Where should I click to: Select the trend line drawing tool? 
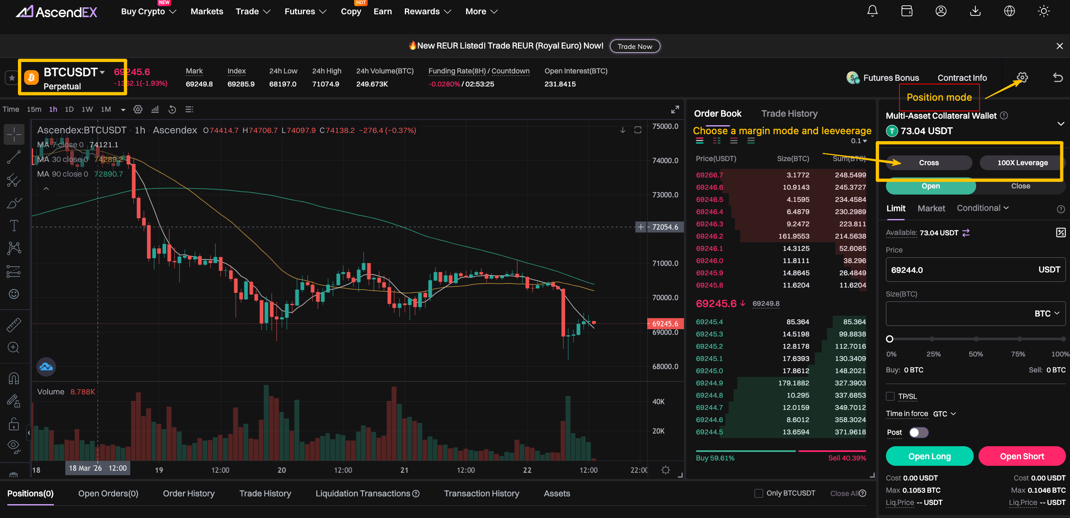[x=14, y=157]
